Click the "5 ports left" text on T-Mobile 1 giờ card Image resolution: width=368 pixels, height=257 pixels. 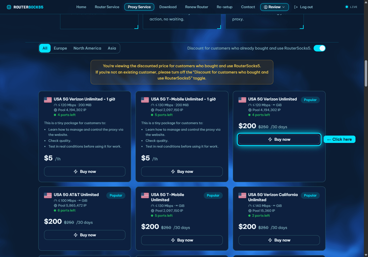164,115
